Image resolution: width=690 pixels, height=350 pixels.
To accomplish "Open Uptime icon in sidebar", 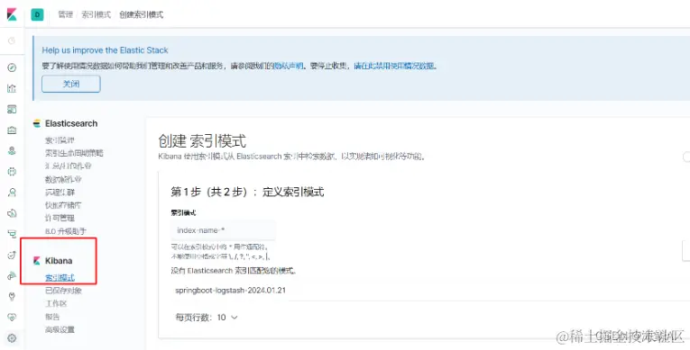I will coord(12,256).
